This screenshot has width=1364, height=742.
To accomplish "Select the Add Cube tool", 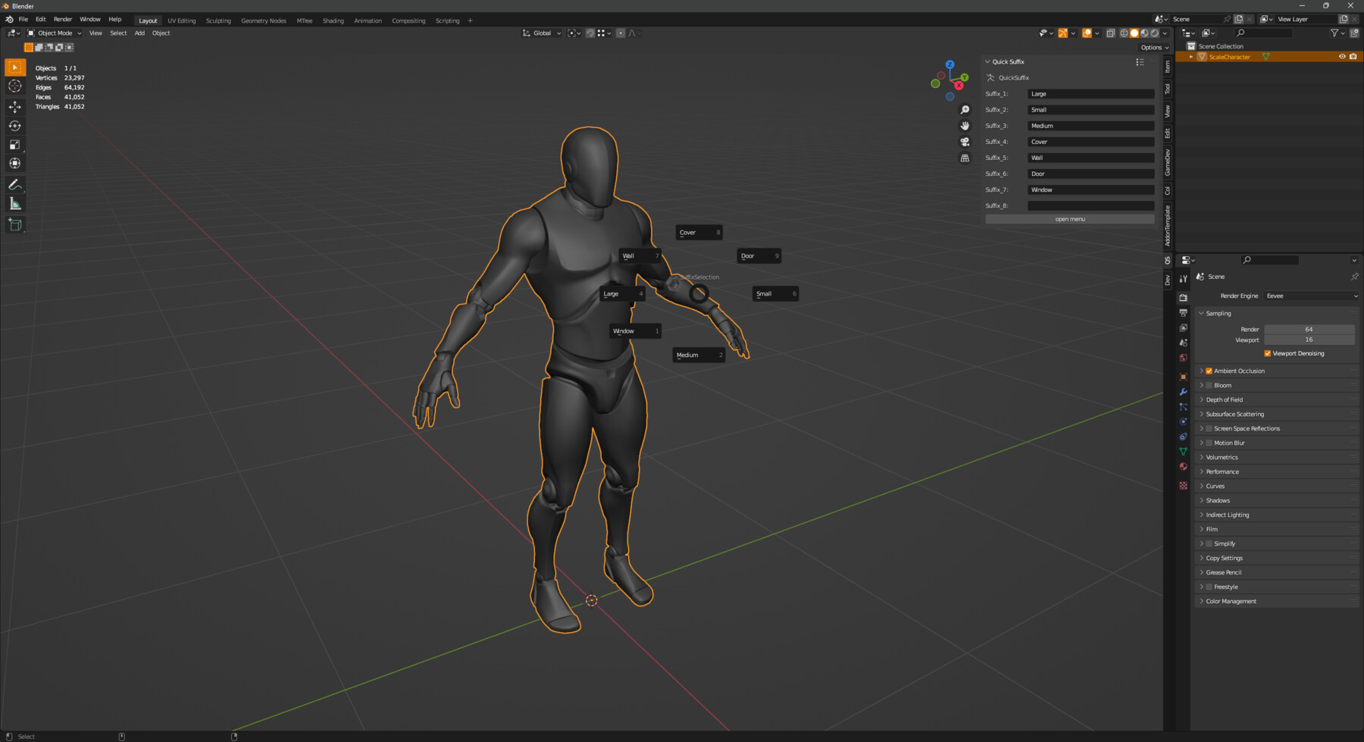I will 15,224.
